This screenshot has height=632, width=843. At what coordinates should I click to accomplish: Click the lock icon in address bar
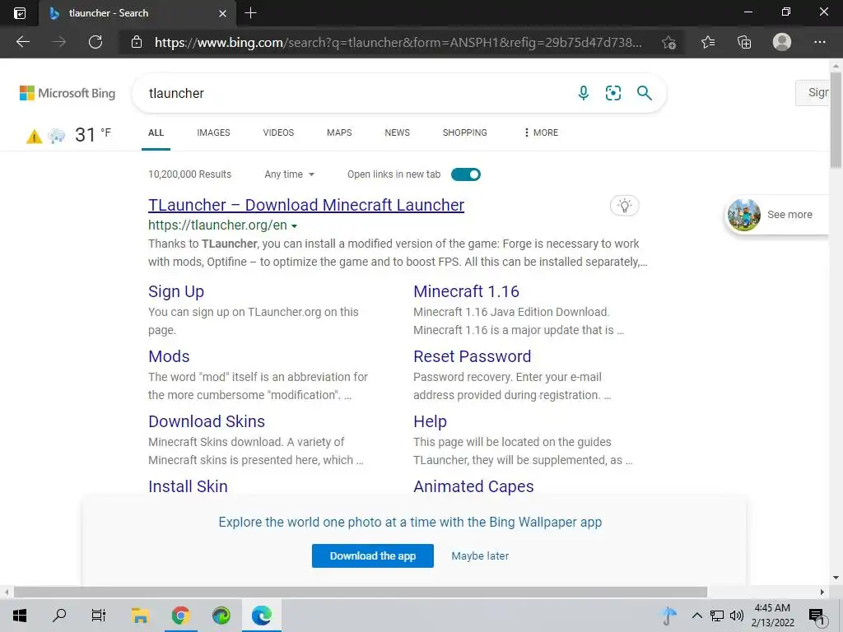(x=137, y=42)
